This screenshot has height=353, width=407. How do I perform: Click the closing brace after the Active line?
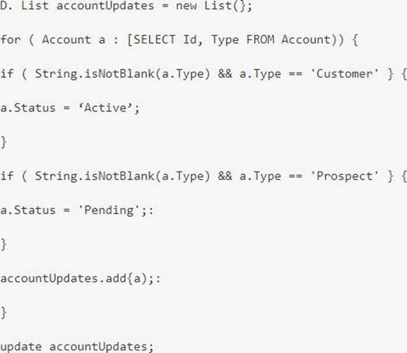(3, 142)
